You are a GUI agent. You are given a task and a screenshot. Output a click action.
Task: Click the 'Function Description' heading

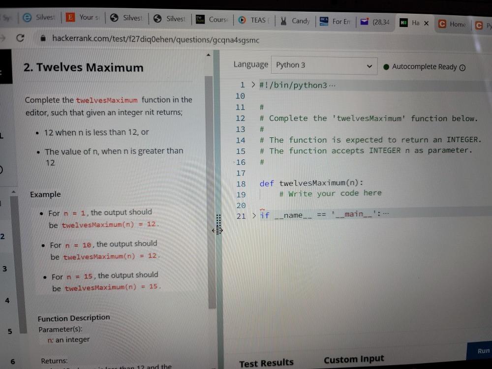[x=74, y=318]
